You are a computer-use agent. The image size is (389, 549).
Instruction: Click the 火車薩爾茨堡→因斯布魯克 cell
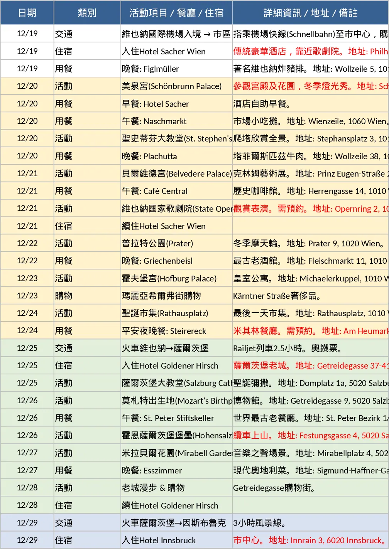coord(176,523)
